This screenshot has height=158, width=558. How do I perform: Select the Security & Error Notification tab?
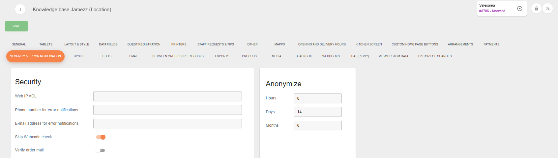(x=35, y=56)
